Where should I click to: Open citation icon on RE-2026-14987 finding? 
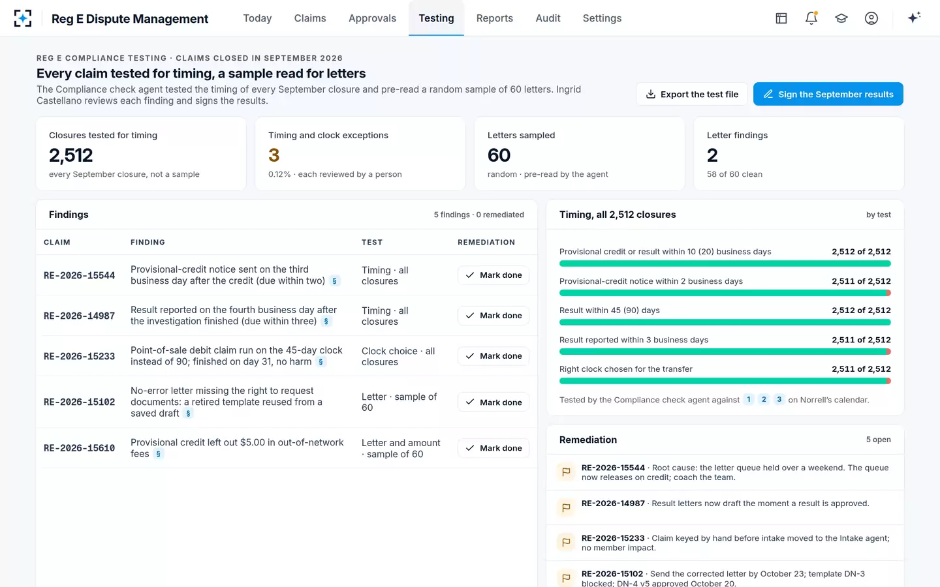point(326,322)
